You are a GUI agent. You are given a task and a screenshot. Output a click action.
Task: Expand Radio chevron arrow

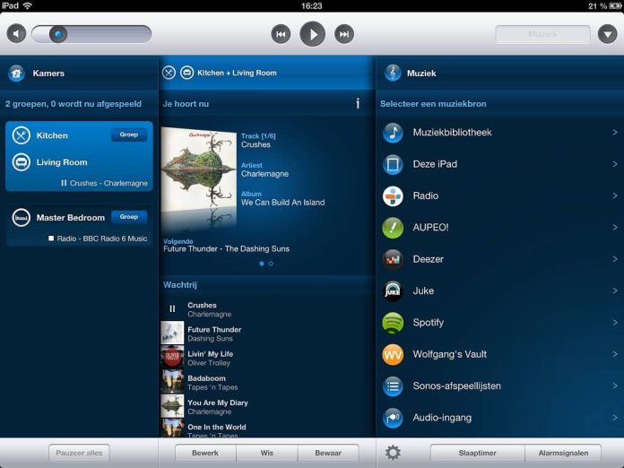pyautogui.click(x=615, y=195)
